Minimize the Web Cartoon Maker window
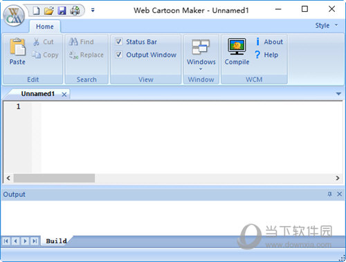This screenshot has width=346, height=262. [x=278, y=9]
